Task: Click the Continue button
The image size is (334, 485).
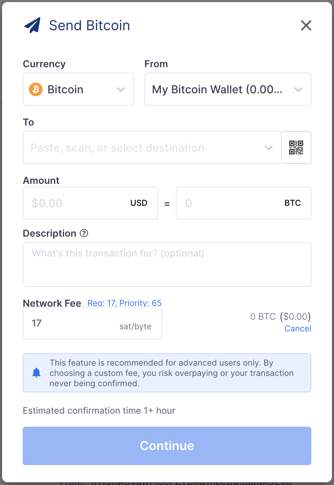Action: [x=167, y=446]
